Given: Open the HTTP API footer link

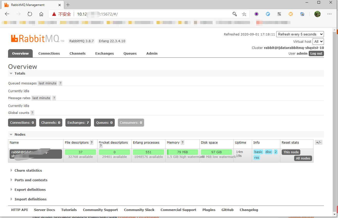Looking at the screenshot, I should (19, 210).
